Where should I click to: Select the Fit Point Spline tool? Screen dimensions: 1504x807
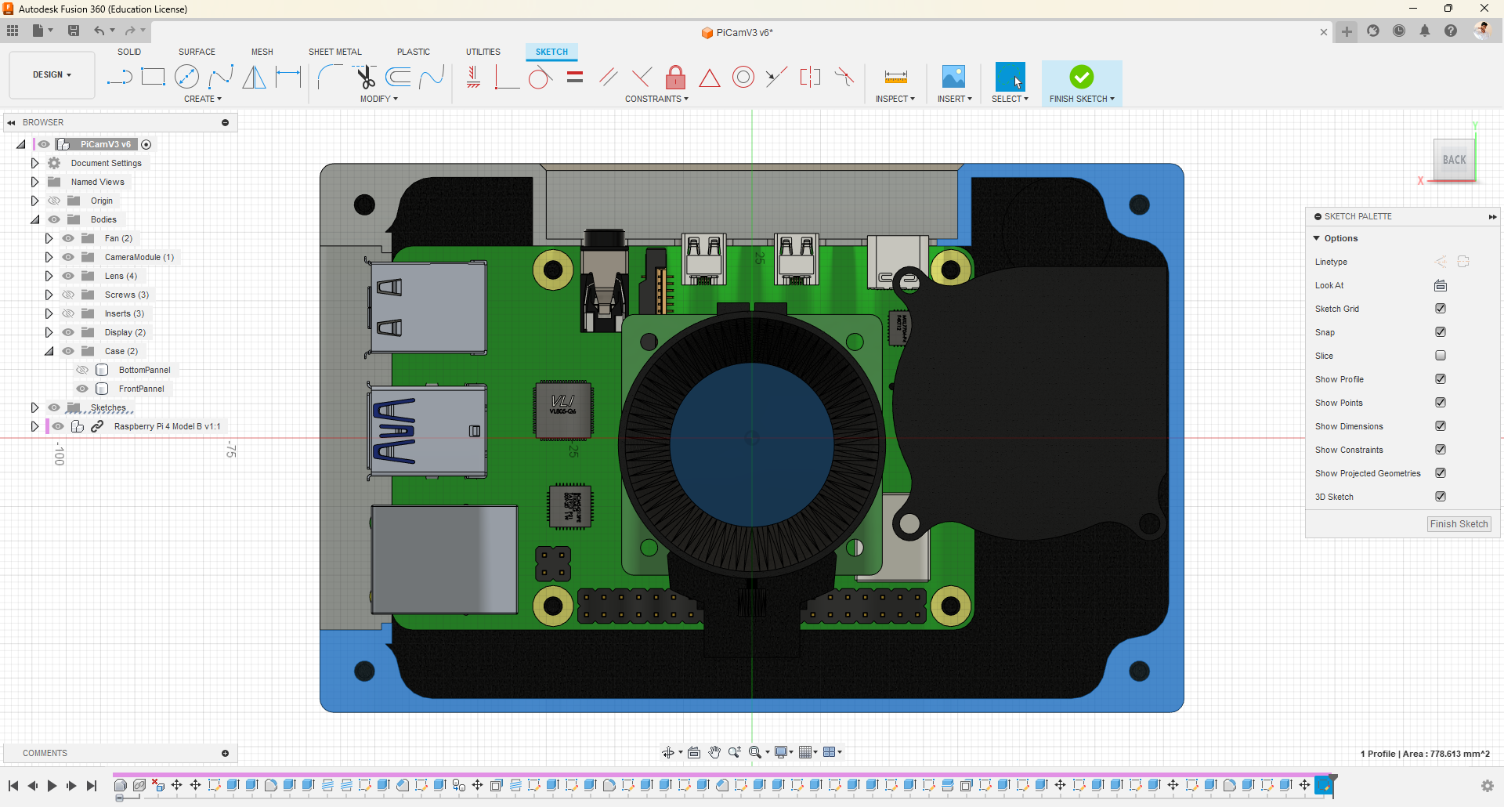[x=221, y=77]
